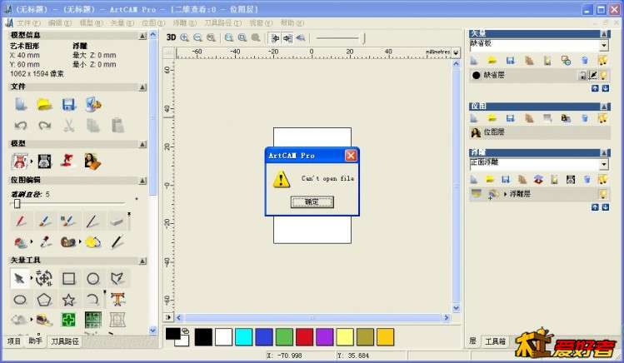This screenshot has height=363, width=624.
Task: Open the 编辑 menu
Action: (60, 23)
